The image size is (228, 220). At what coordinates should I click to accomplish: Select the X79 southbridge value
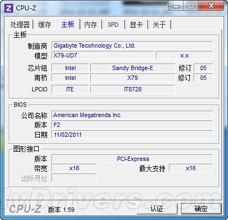coord(132,78)
